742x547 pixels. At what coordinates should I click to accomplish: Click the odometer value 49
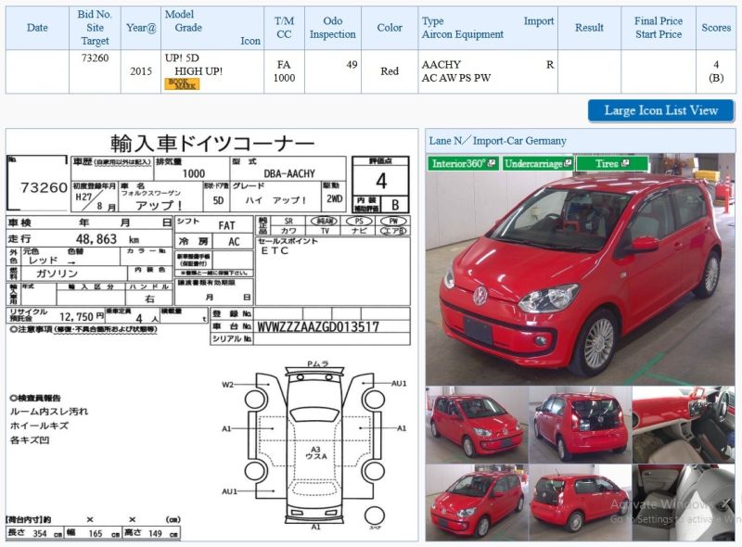pos(352,65)
